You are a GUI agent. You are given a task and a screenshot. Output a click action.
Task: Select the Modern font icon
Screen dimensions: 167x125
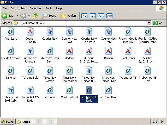click(x=69, y=51)
